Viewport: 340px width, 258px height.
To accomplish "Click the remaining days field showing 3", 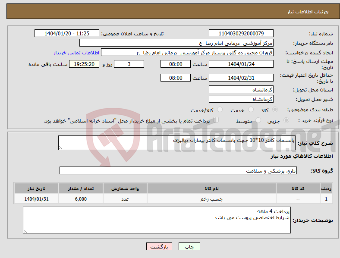I will (x=129, y=64).
